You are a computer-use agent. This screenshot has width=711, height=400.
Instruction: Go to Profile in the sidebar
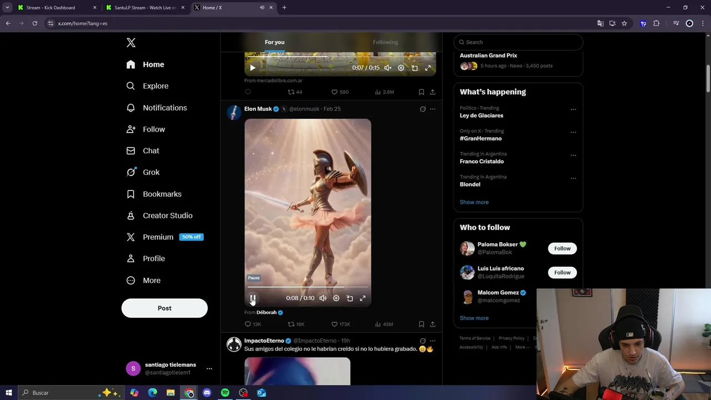146,258
